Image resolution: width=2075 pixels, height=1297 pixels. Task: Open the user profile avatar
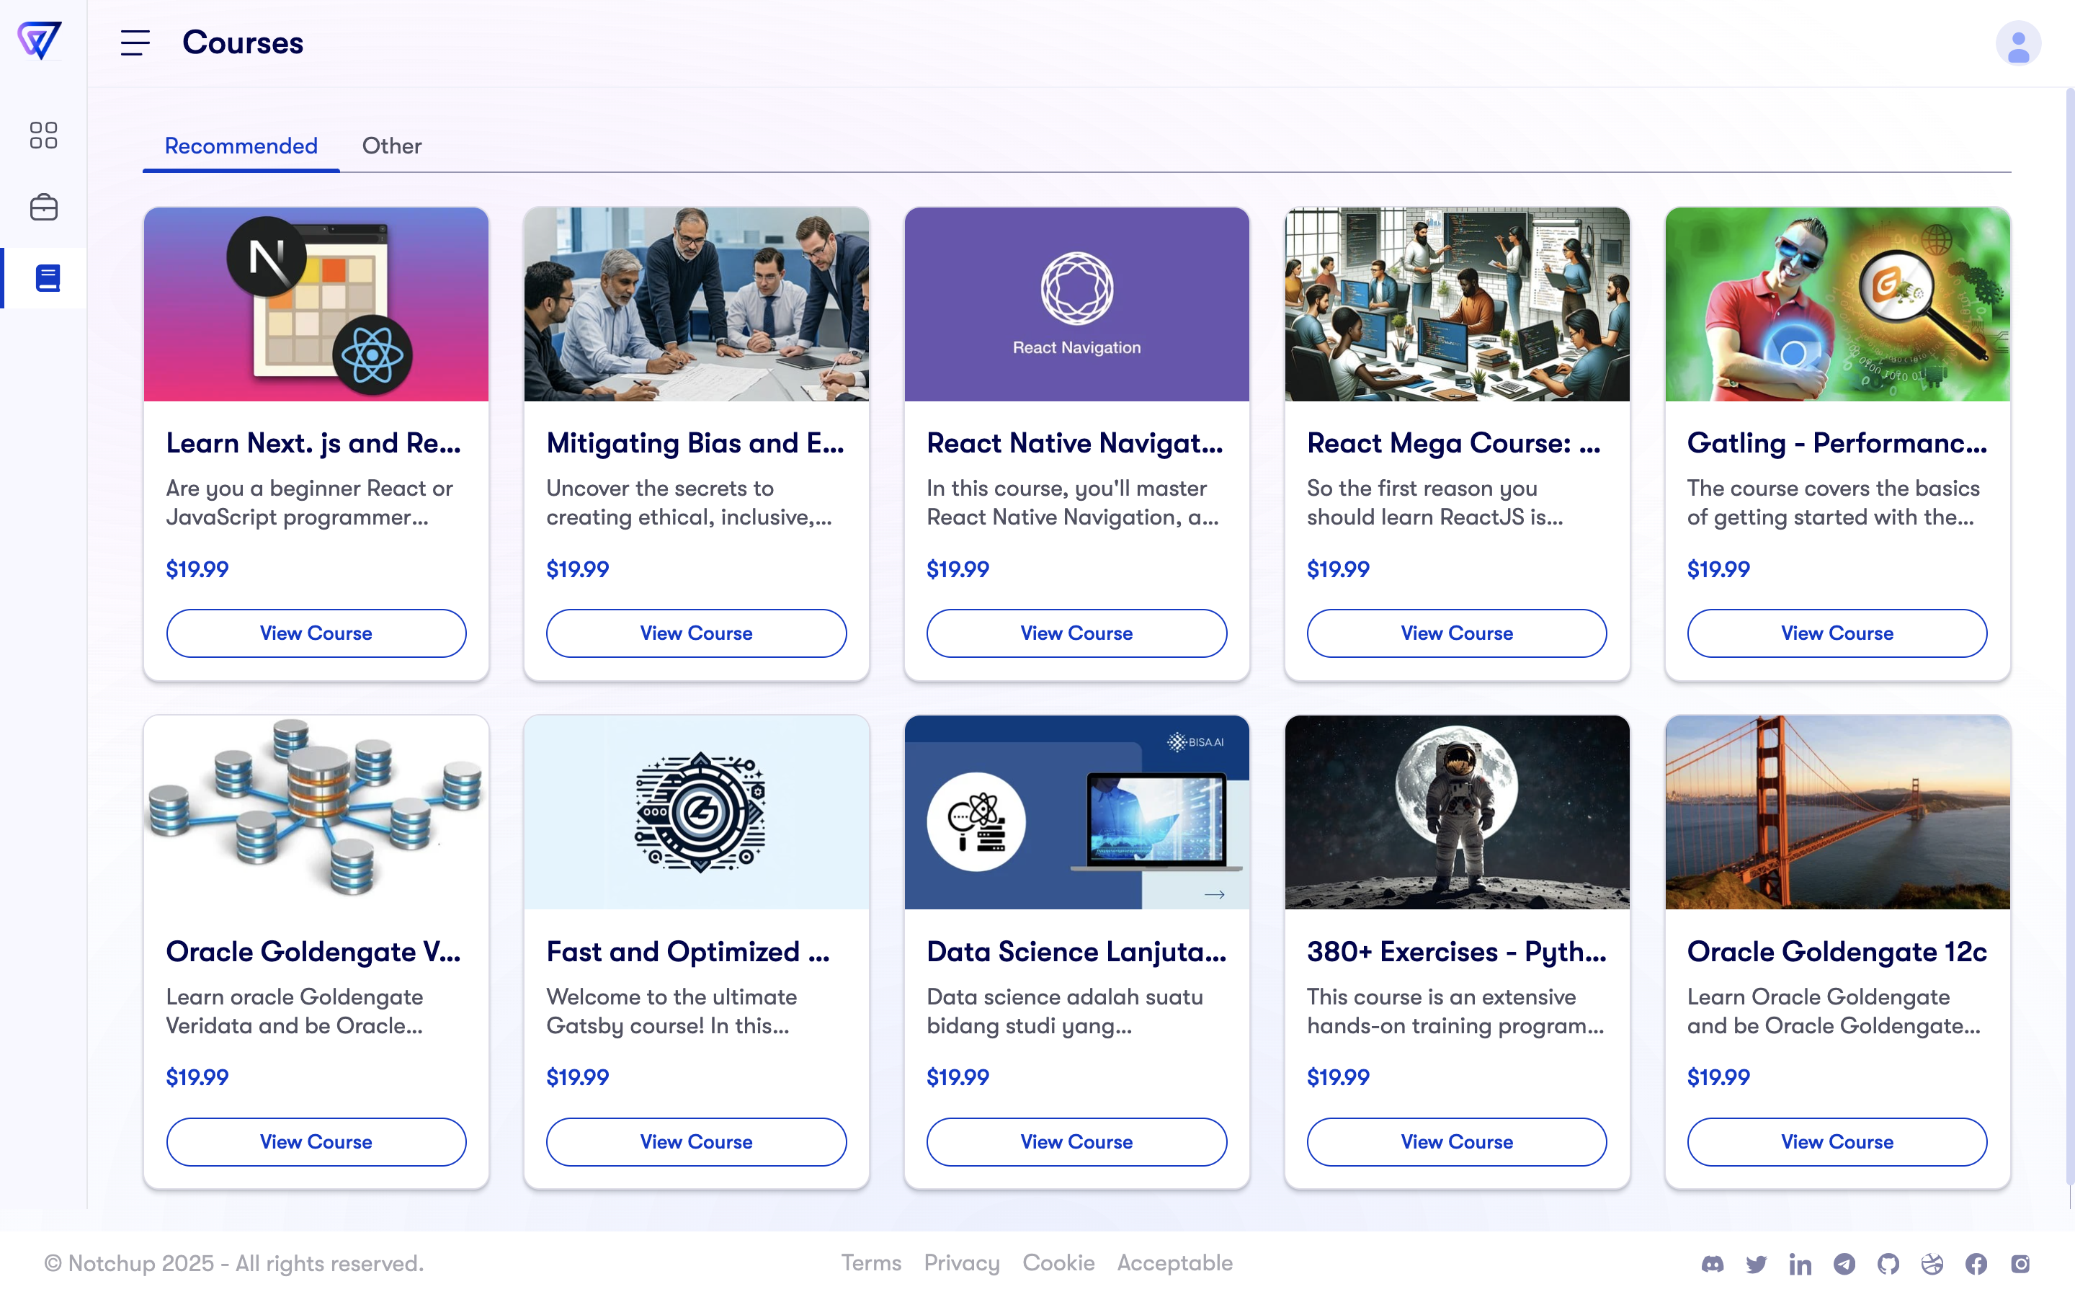(2017, 43)
